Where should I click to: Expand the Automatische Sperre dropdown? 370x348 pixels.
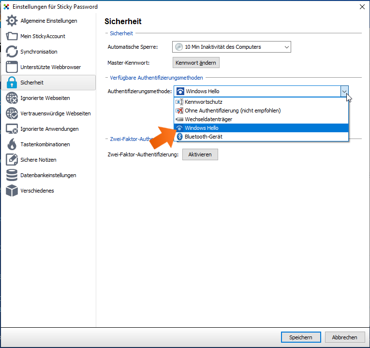click(x=286, y=47)
